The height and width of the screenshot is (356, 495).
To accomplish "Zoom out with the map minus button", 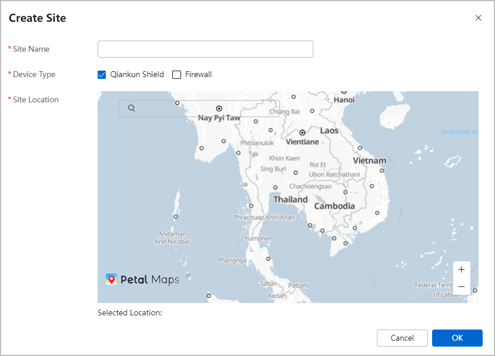I will click(x=461, y=287).
